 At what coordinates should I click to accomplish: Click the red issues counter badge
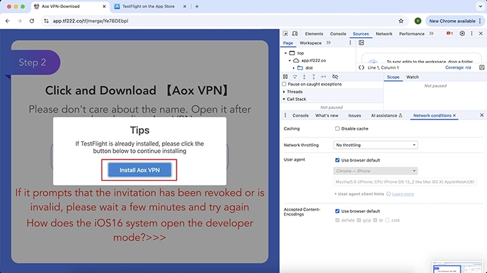click(x=450, y=33)
